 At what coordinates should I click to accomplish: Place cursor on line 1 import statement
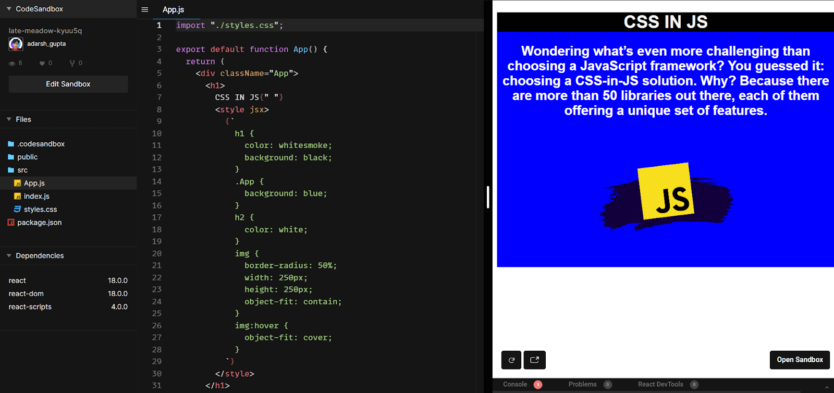tap(229, 25)
